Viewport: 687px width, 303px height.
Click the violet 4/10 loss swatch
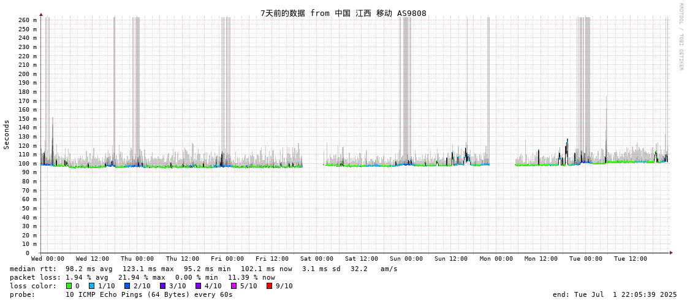click(x=198, y=286)
